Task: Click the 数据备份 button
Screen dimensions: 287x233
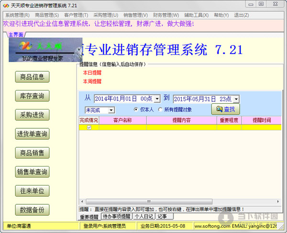Action: [32, 210]
